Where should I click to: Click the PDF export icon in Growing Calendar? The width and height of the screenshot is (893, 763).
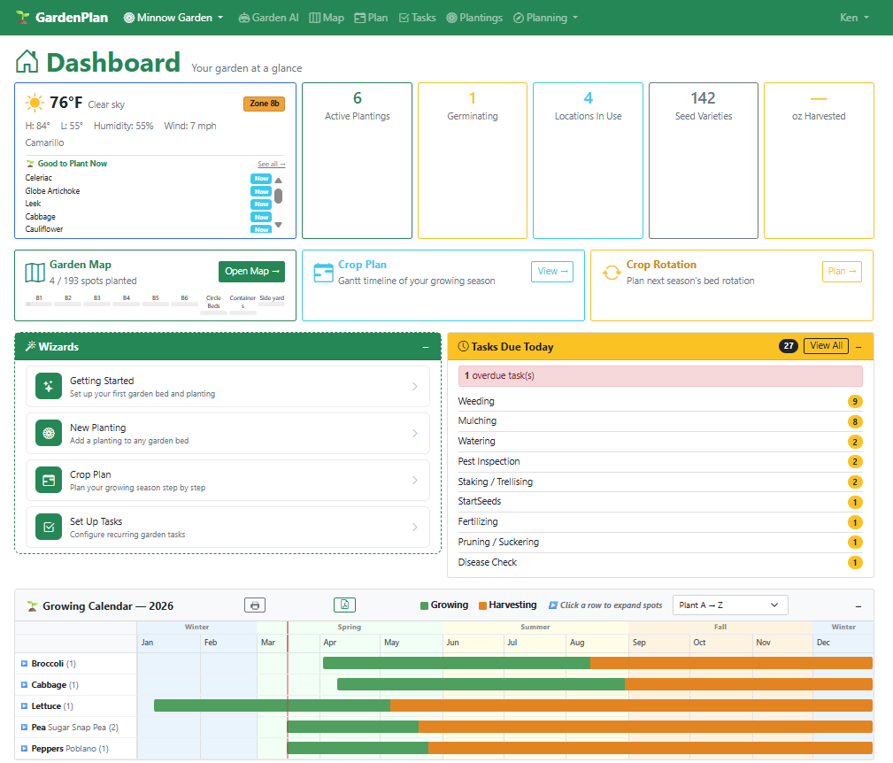coord(344,605)
